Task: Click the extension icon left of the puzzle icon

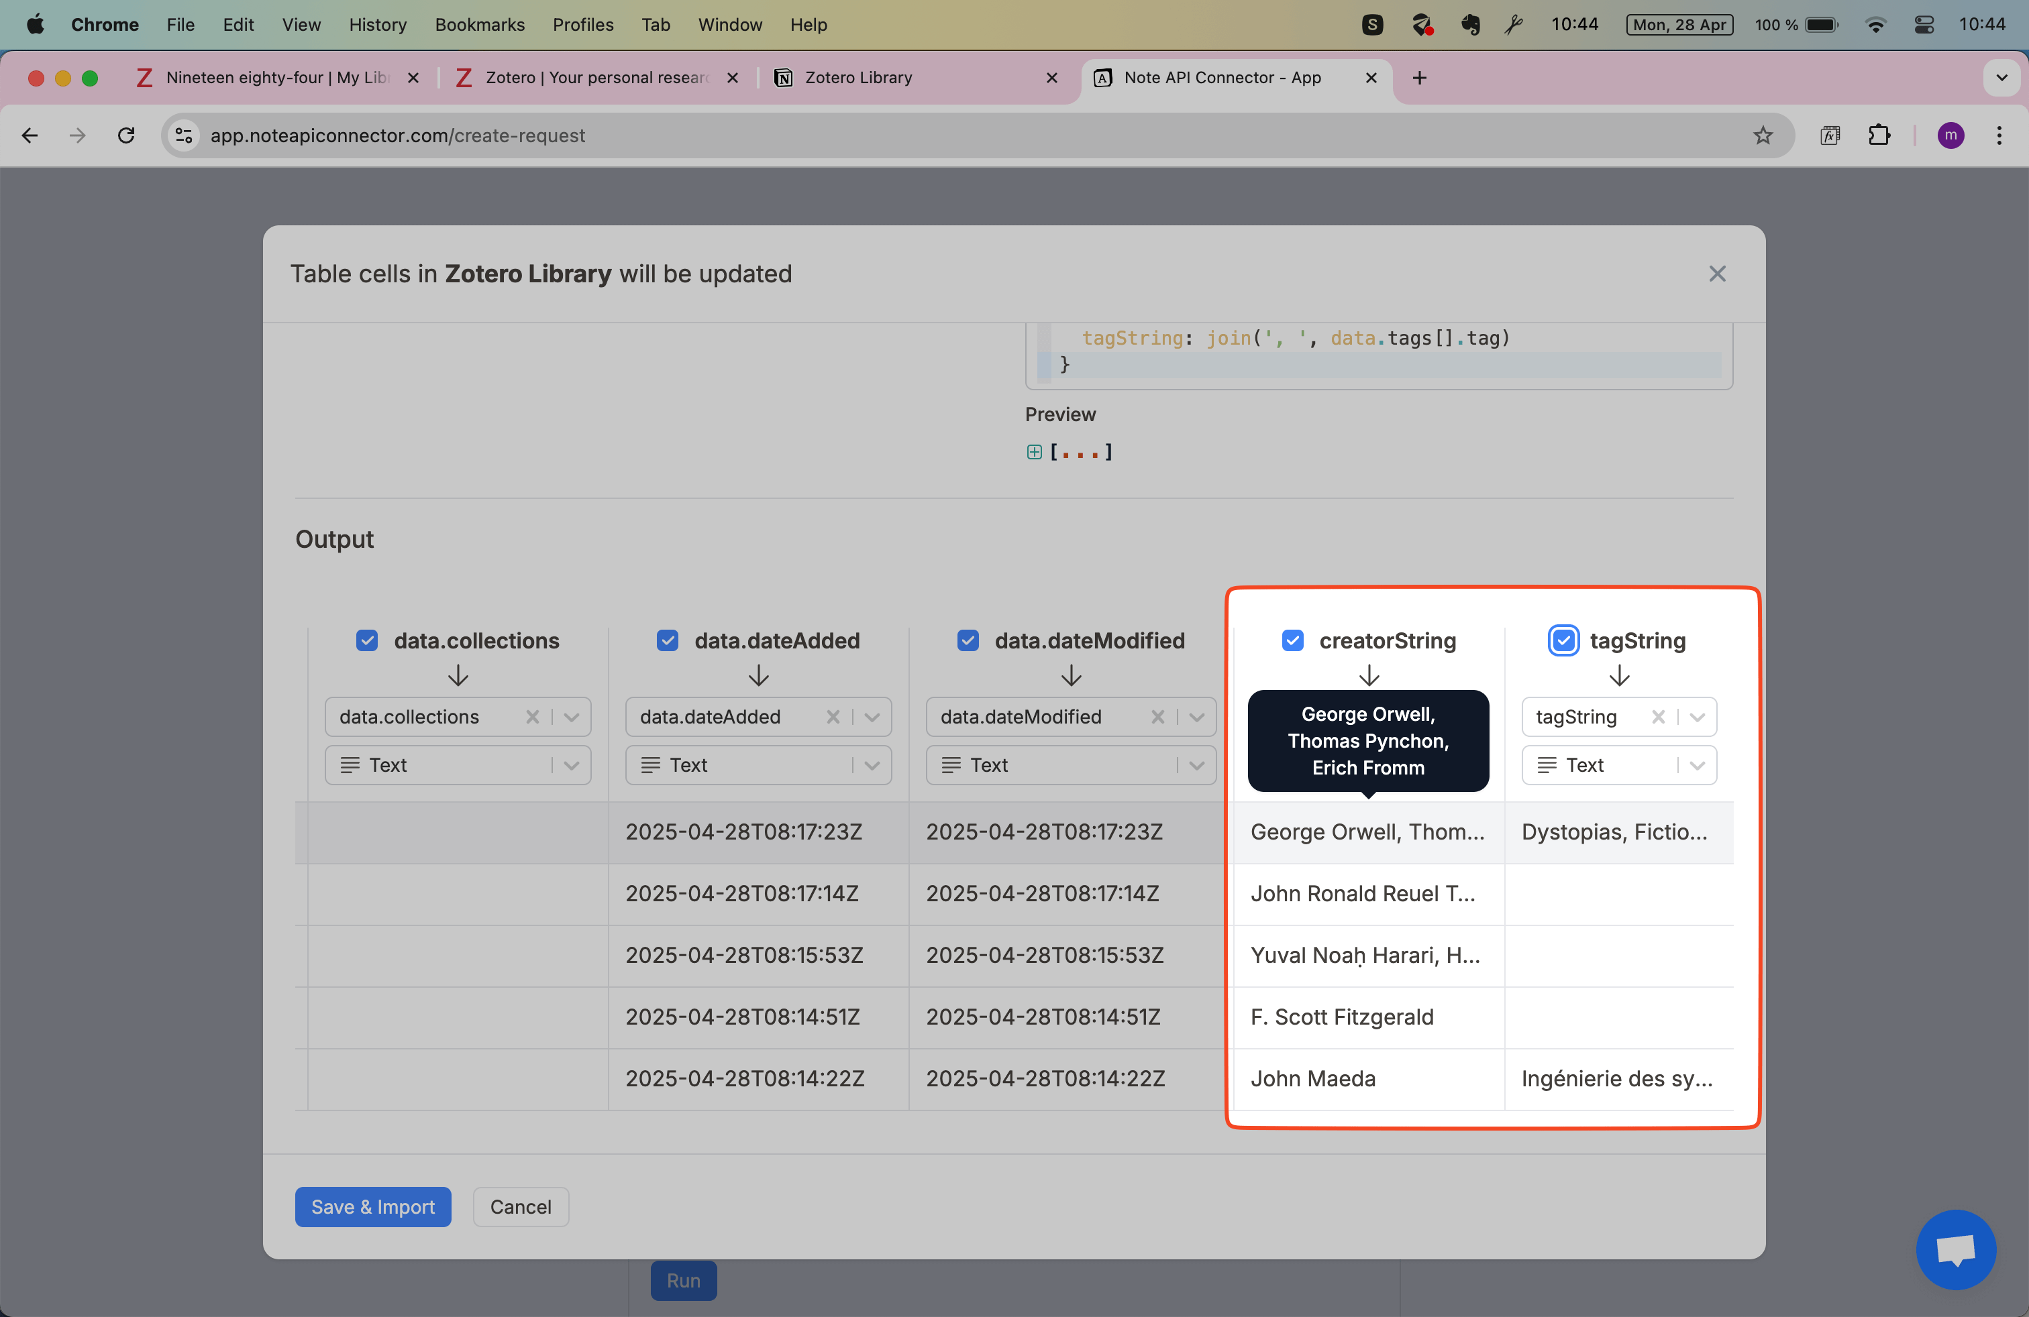Action: tap(1830, 135)
